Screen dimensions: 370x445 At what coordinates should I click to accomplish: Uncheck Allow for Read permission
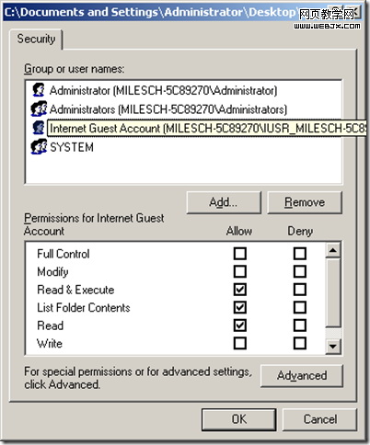240,325
